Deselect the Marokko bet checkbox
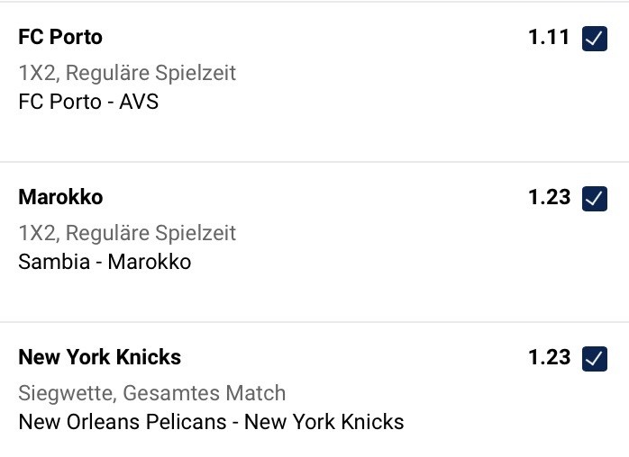This screenshot has width=629, height=457. (x=594, y=199)
